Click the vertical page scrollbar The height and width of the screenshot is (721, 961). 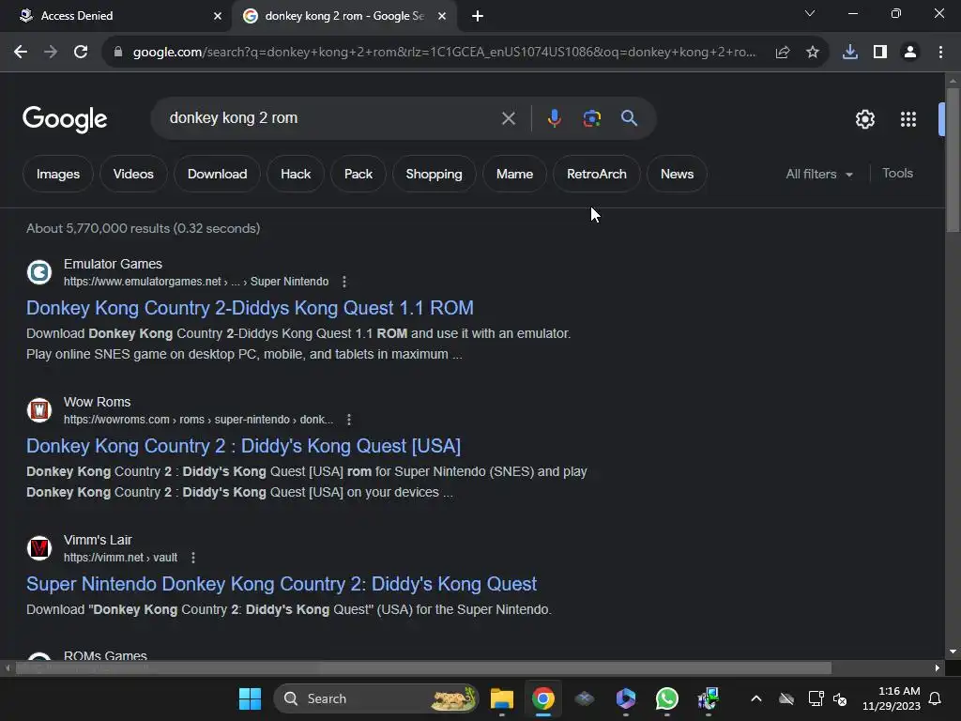[x=953, y=160]
